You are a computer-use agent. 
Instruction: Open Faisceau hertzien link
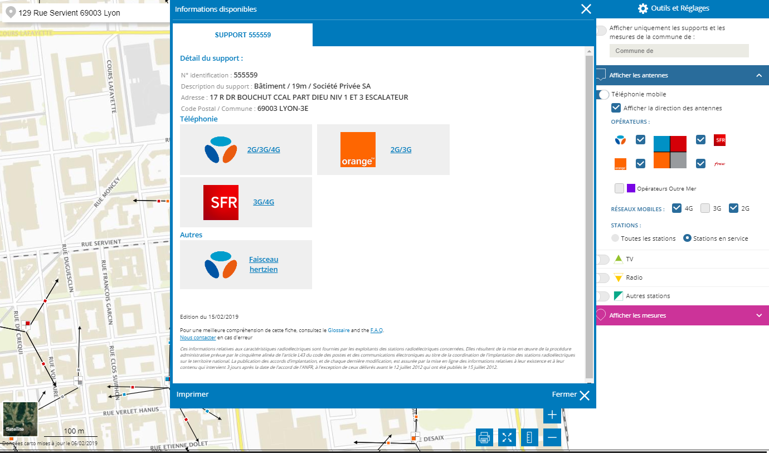point(264,265)
